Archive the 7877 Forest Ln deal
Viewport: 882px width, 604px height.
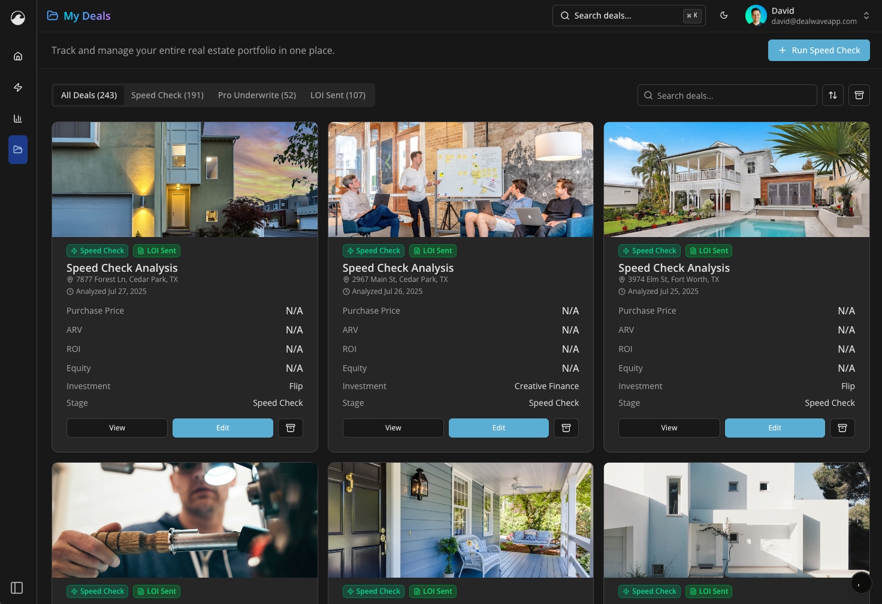point(291,427)
